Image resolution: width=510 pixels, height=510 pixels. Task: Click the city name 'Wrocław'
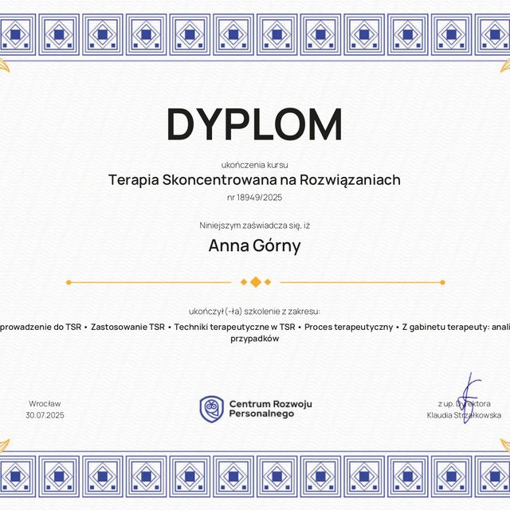point(45,404)
